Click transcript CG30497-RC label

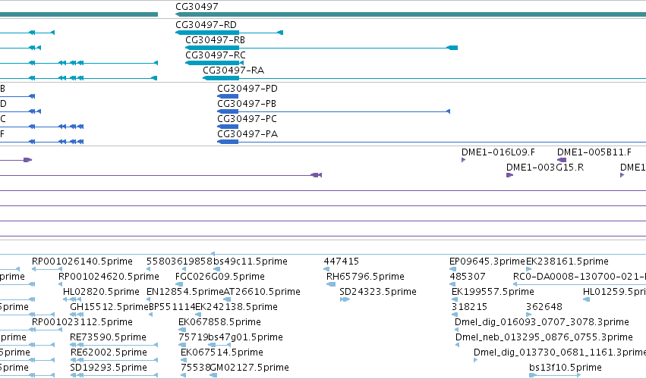pyautogui.click(x=216, y=55)
